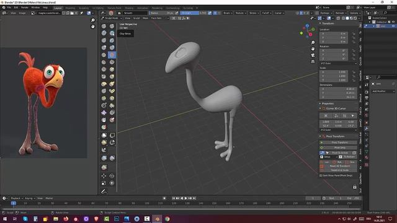Open the Add Modifier dropdown
397x223 pixels.
pyautogui.click(x=383, y=91)
